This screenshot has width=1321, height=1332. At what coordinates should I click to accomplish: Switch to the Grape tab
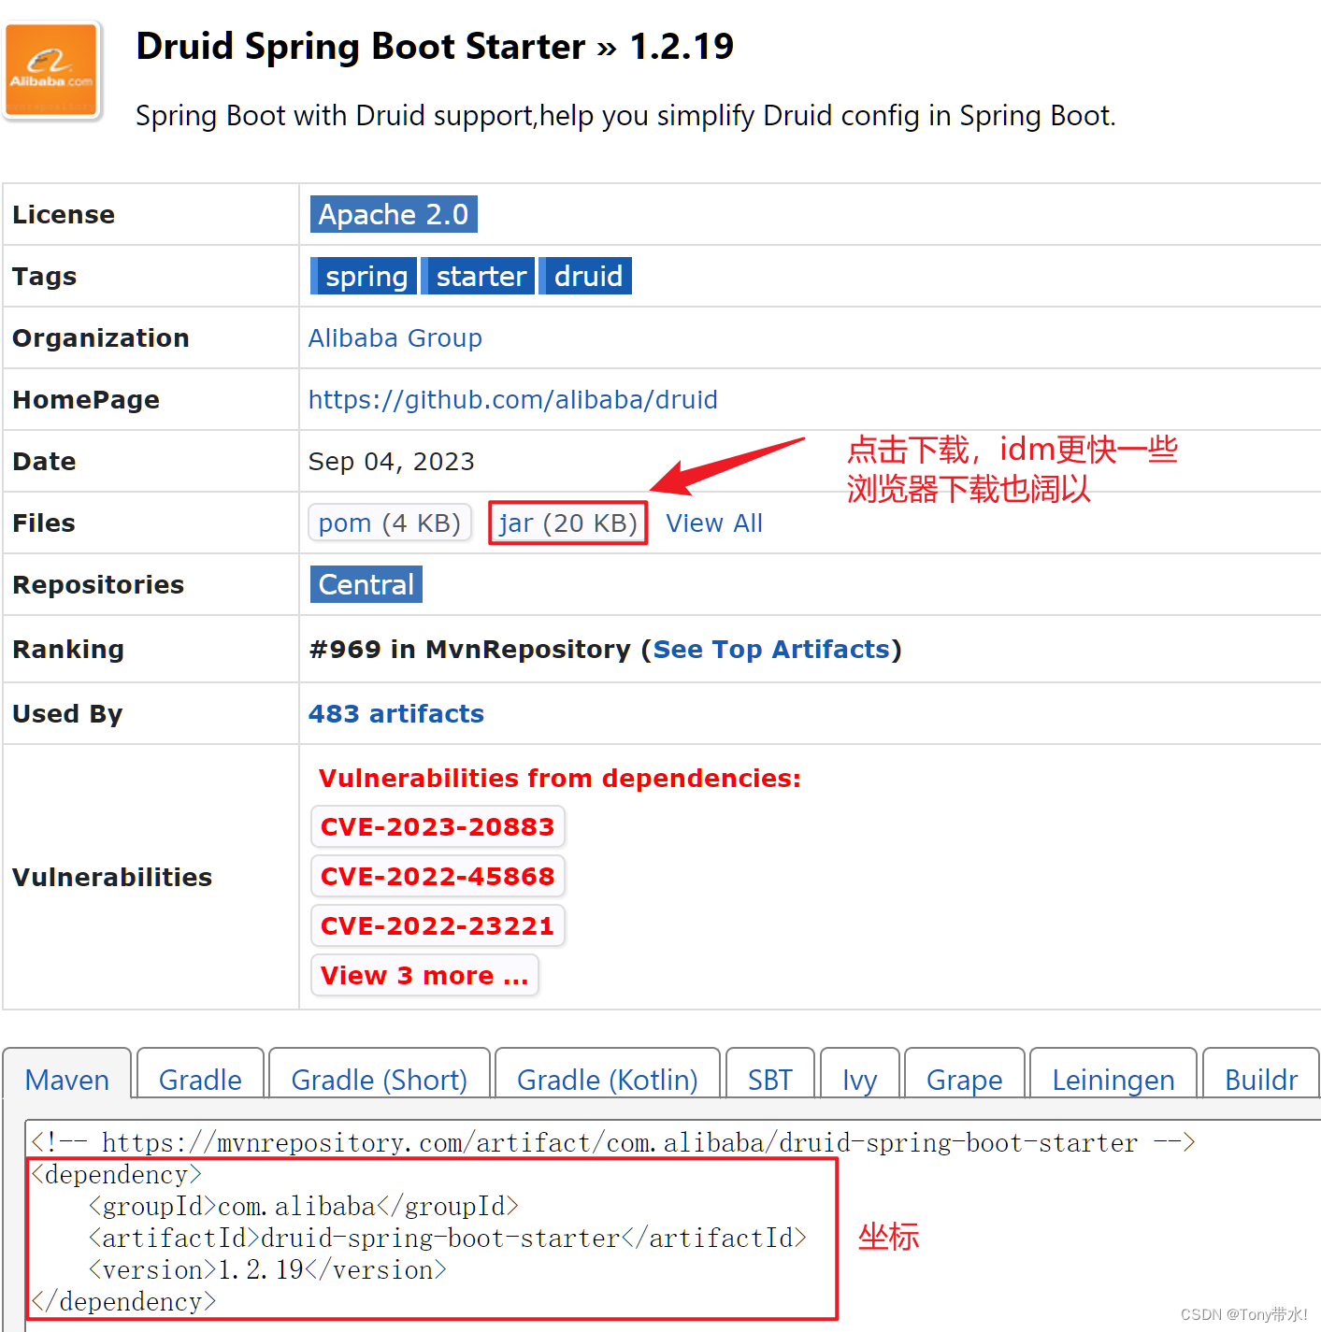click(965, 1080)
